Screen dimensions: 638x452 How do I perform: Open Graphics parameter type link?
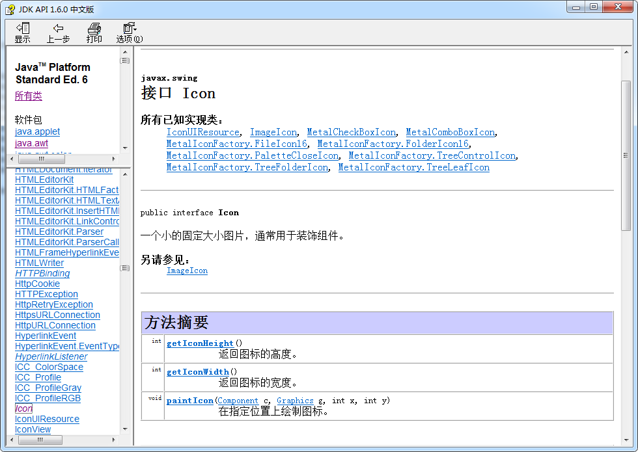[x=295, y=401]
